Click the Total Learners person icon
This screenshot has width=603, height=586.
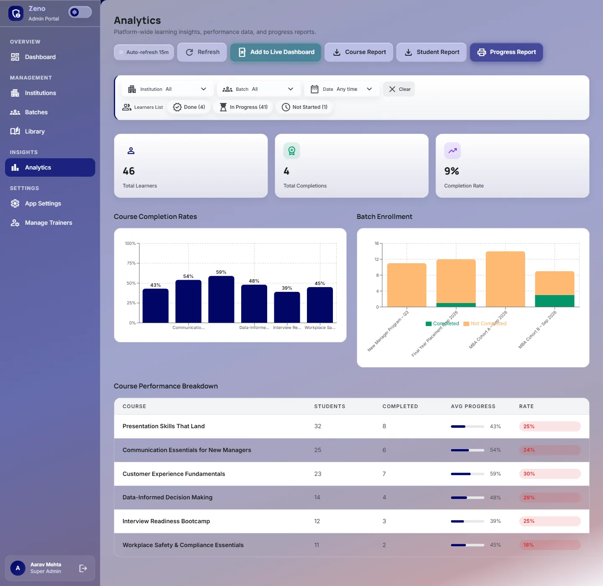point(131,151)
